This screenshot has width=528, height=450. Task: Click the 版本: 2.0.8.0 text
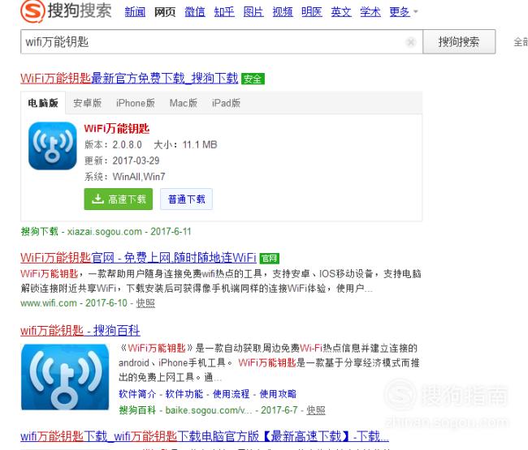coord(113,145)
